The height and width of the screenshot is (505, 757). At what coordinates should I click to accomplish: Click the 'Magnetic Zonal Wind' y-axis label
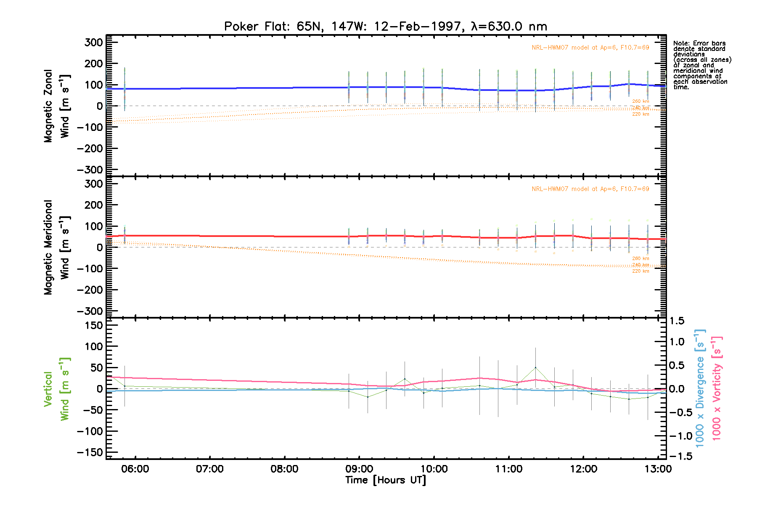[x=56, y=106]
